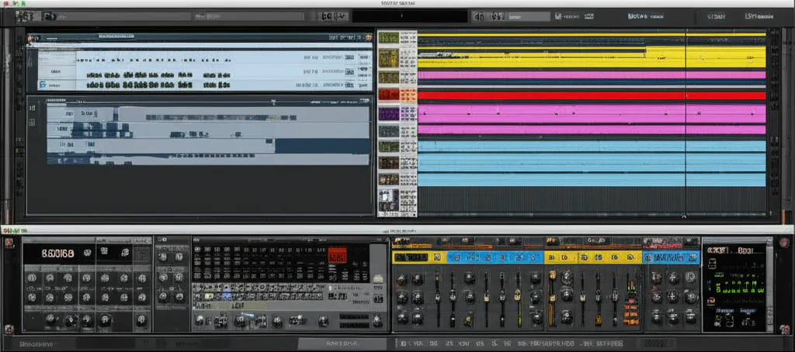This screenshot has height=352, width=795.
Task: Click the tall orange-lit fader in the mixer
Action: click(x=552, y=299)
